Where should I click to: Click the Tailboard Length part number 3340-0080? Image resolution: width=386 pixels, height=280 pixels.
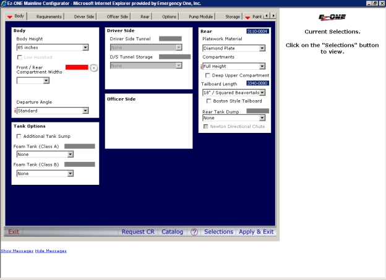pyautogui.click(x=257, y=83)
